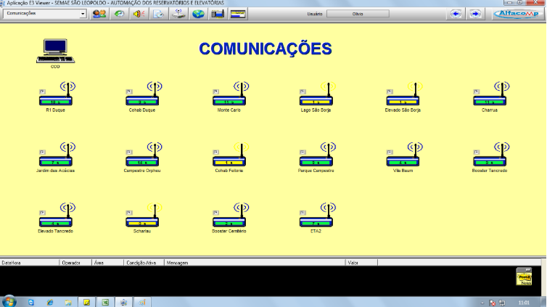Screen dimensions: 547x307
Task: Go to previous screen with back arrow
Action: (455, 14)
